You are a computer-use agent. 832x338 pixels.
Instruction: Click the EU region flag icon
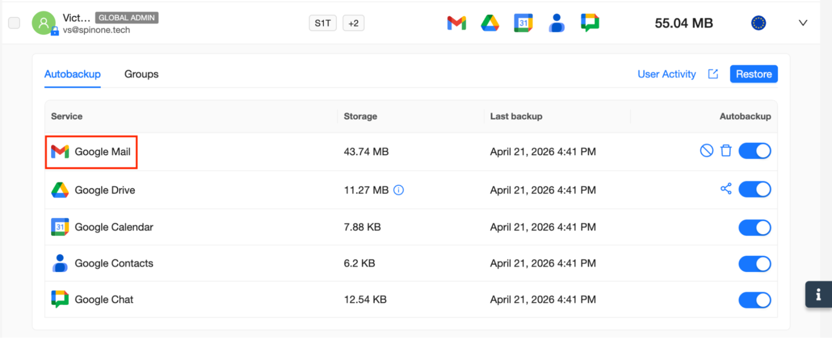[758, 23]
